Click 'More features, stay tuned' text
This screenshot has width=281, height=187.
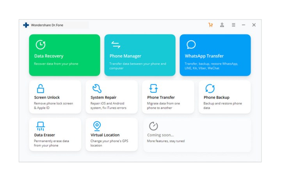(x=166, y=141)
